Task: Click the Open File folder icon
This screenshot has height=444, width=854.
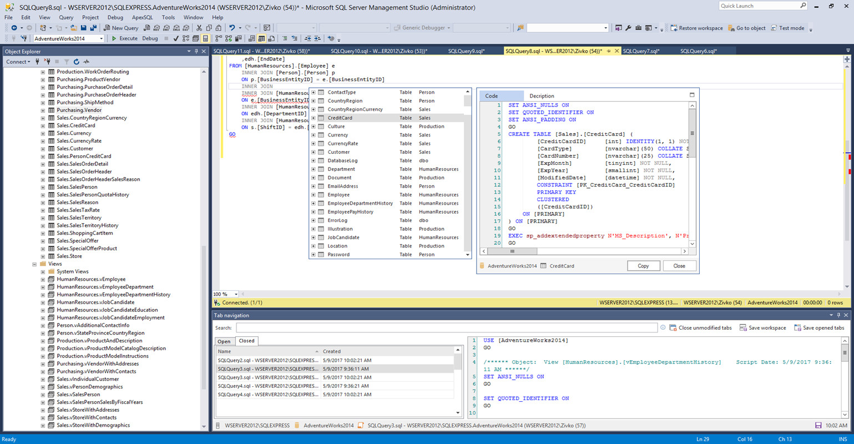Action: (x=73, y=28)
